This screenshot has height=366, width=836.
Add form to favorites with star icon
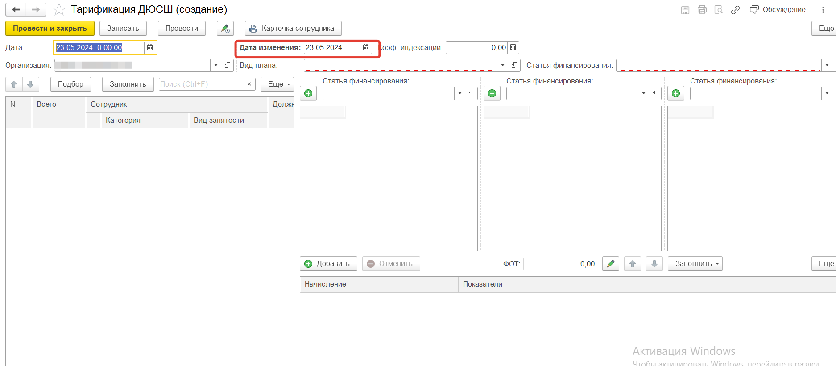click(x=59, y=9)
